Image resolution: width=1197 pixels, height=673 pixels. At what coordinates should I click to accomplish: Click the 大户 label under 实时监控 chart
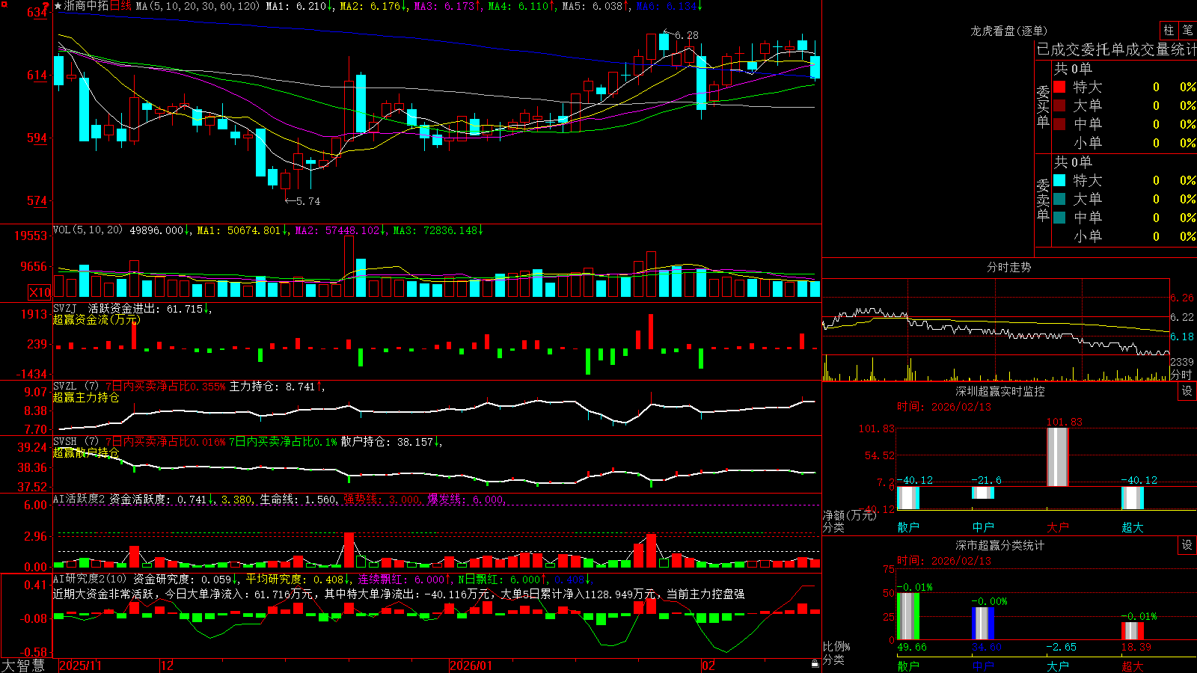[x=1057, y=527]
